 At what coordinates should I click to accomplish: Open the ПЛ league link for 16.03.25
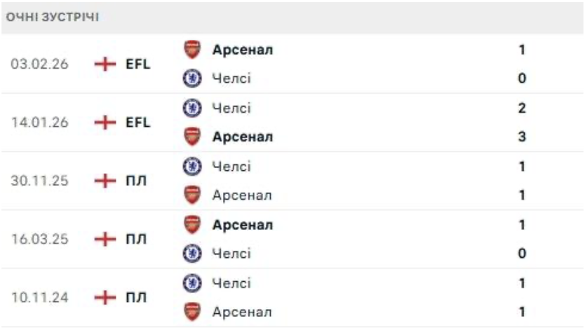pos(136,239)
